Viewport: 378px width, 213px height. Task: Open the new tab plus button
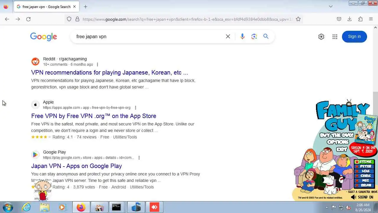pyautogui.click(x=85, y=7)
